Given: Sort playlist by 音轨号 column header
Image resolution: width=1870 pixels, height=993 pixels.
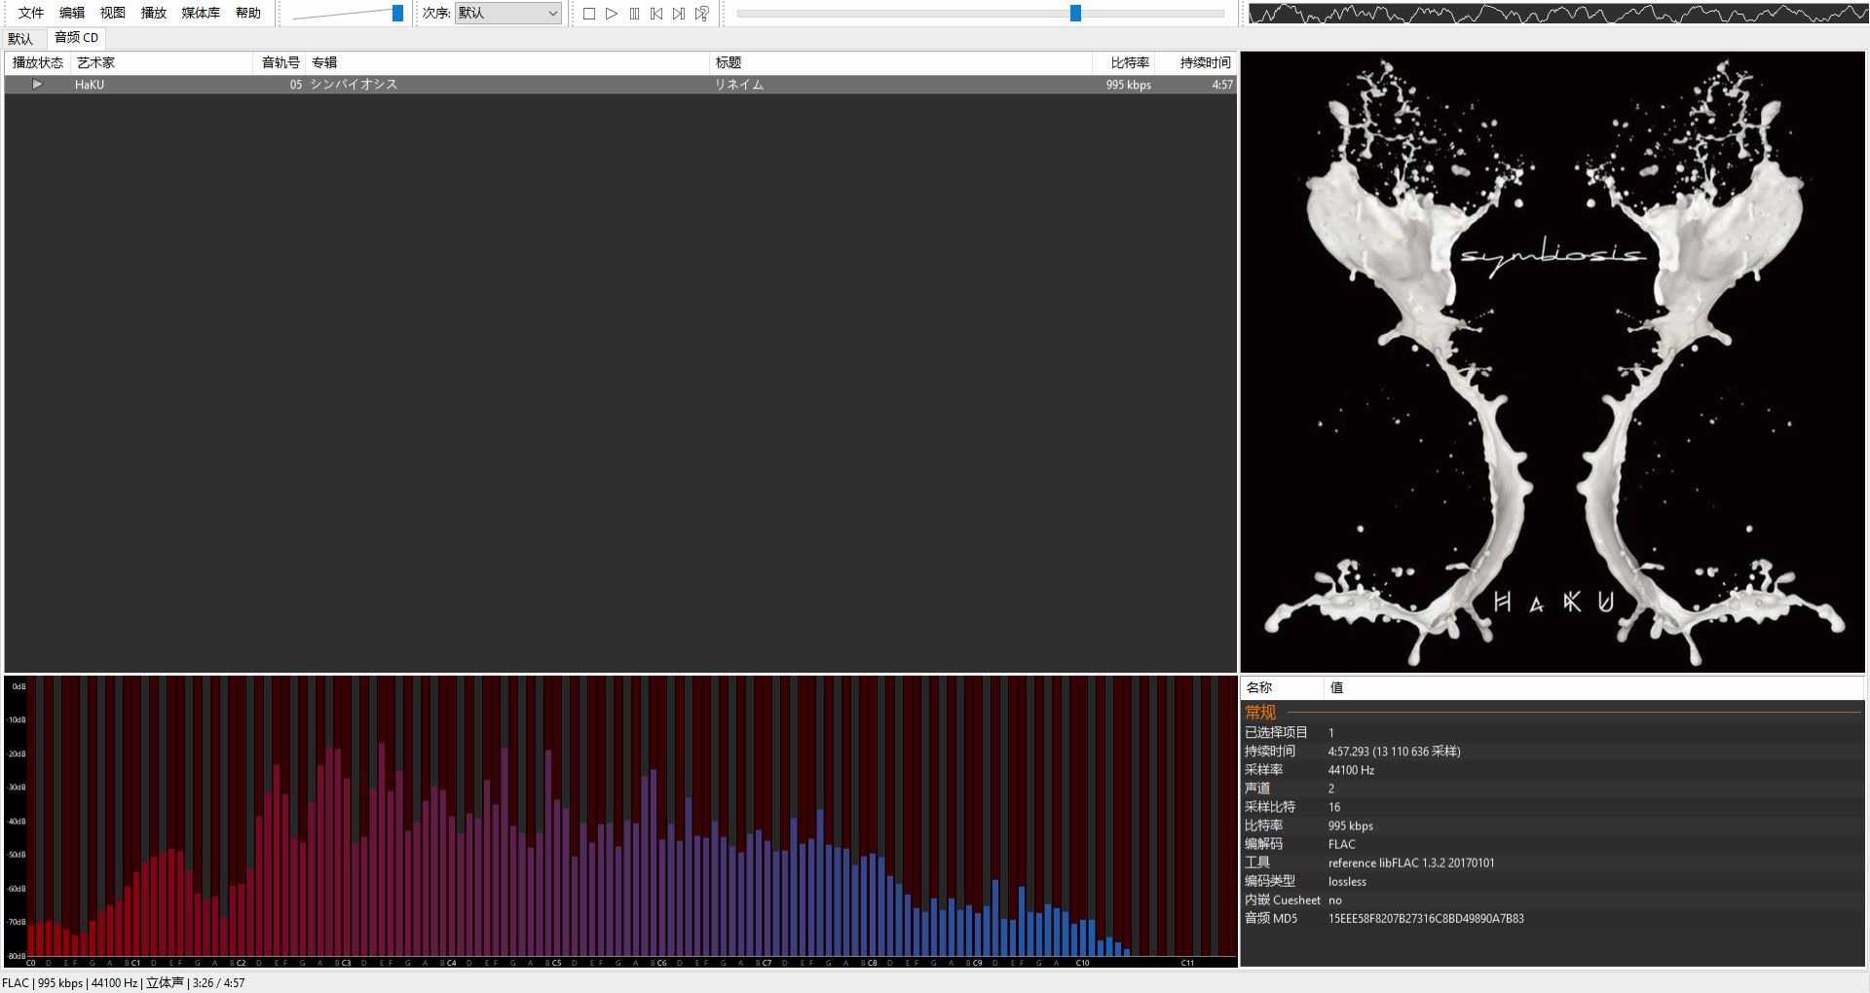Looking at the screenshot, I should pyautogui.click(x=280, y=62).
